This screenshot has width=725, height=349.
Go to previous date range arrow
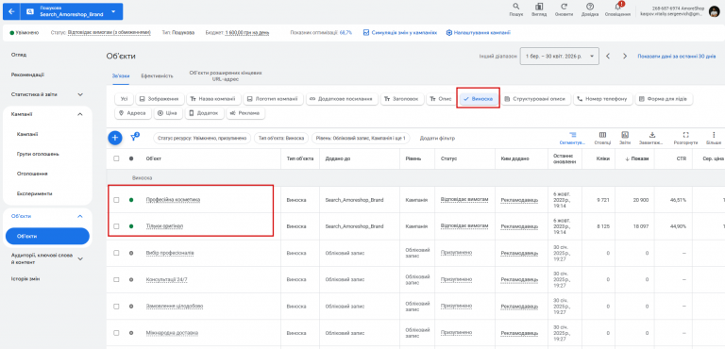coord(608,56)
